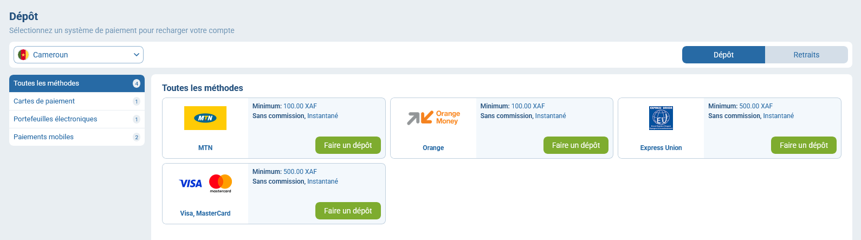The height and width of the screenshot is (240, 861).
Task: Click the Toutes les méthodes section heading
Action: pyautogui.click(x=203, y=88)
